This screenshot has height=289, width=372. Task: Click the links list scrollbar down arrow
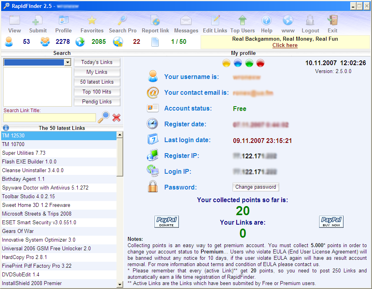(x=120, y=284)
